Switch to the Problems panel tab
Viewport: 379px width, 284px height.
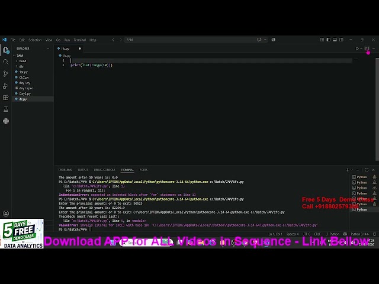coord(65,170)
